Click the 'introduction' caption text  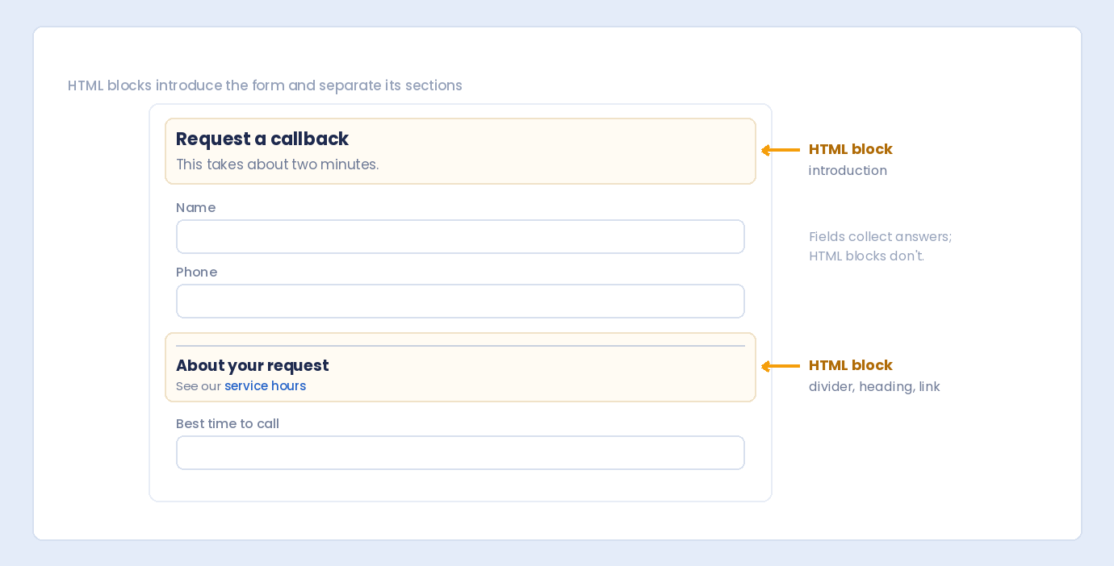point(848,171)
